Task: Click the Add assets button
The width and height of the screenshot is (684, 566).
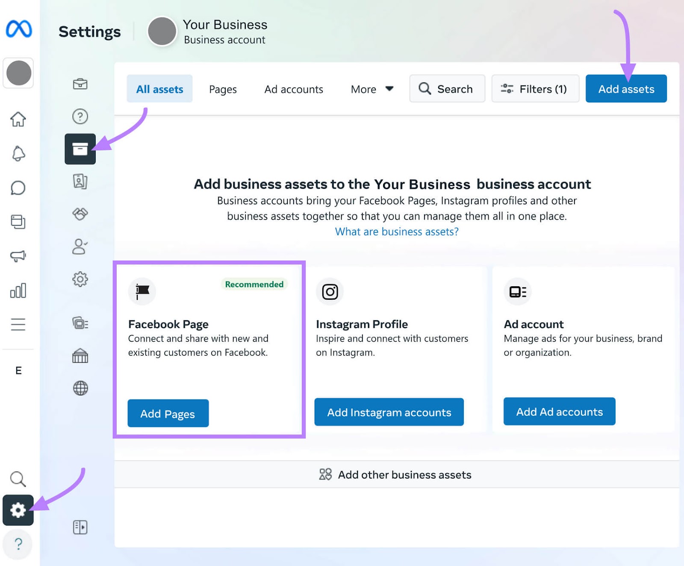Action: click(x=626, y=89)
